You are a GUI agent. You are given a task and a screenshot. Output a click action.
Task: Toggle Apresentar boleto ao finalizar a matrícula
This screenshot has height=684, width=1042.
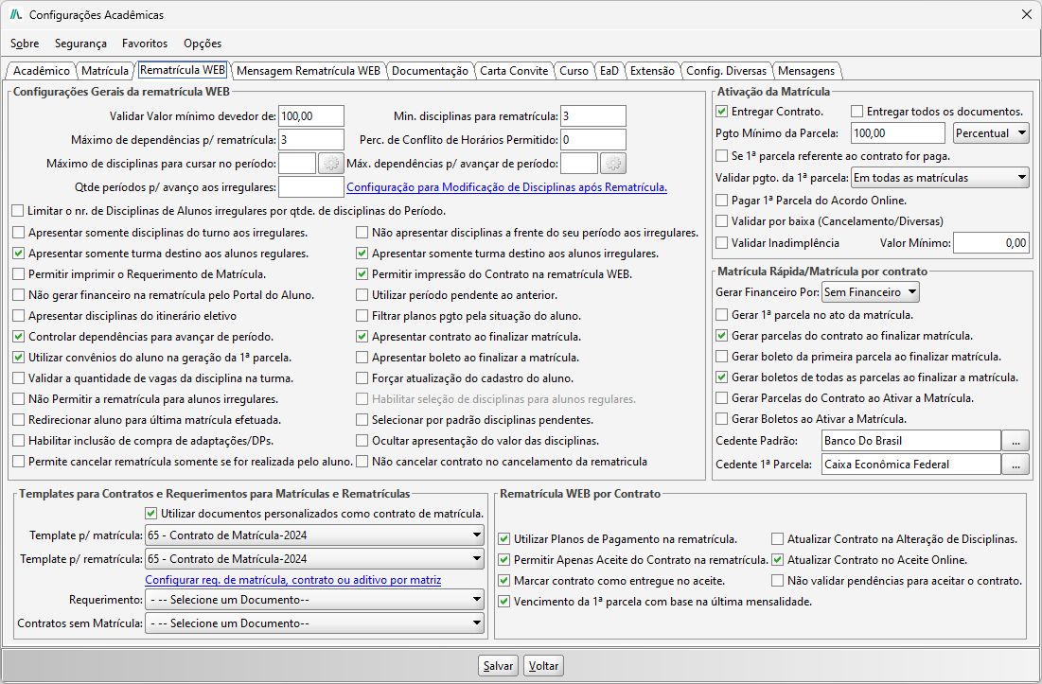click(362, 358)
